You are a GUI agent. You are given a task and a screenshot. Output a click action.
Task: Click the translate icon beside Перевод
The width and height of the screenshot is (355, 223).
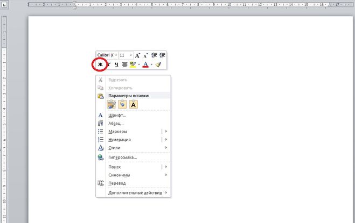pyautogui.click(x=101, y=183)
